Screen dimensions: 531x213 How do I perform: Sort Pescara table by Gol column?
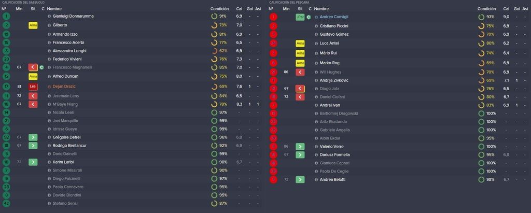pos(516,9)
